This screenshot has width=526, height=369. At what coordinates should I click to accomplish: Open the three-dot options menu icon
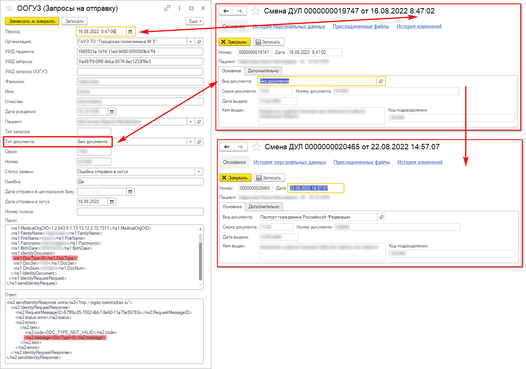[179, 8]
